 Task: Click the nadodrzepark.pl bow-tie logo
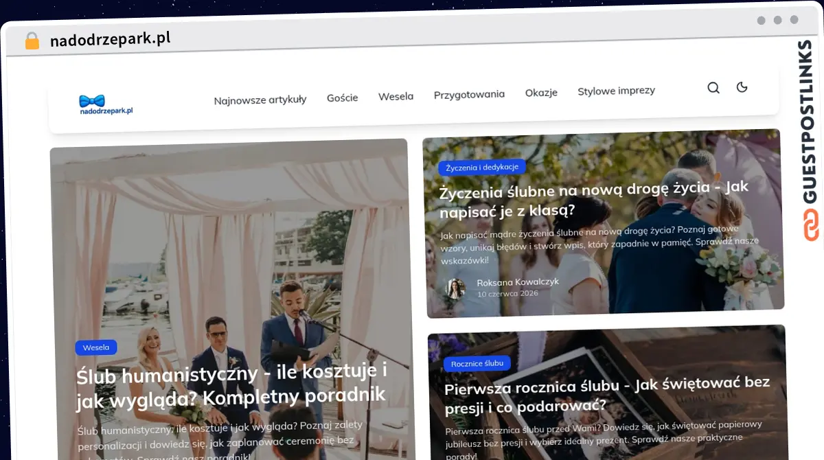(105, 104)
